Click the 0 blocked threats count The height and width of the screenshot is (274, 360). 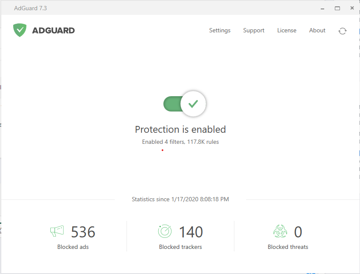[x=298, y=232]
